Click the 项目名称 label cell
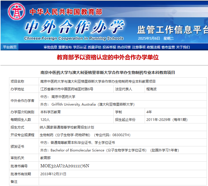208x186 pixels. [24, 81]
